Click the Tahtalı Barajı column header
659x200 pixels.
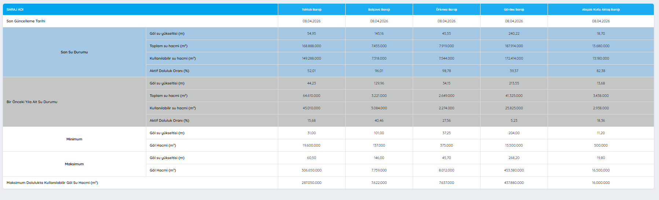point(312,10)
